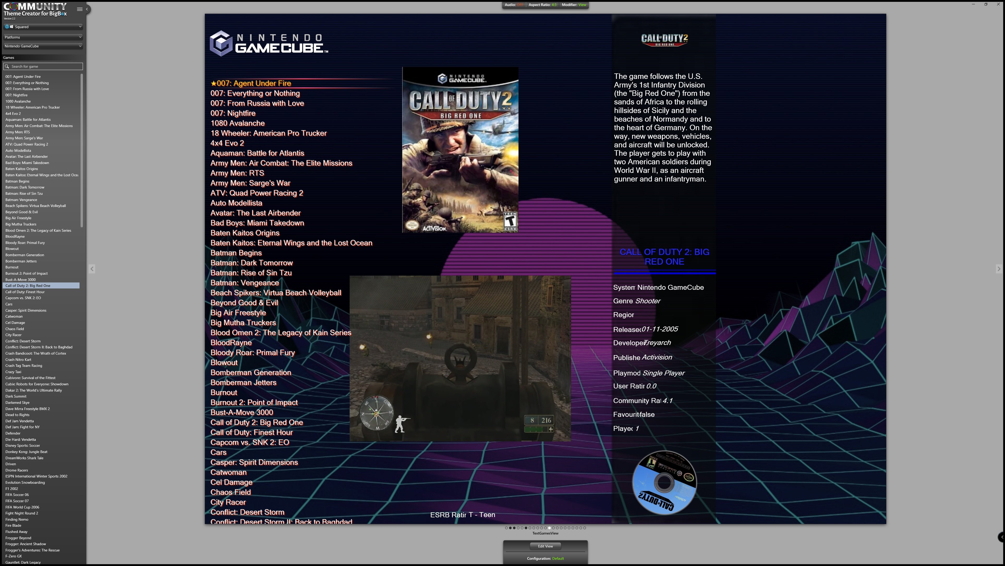Viewport: 1005px width, 566px height.
Task: Click the Release date 01-11-2005 value
Action: (x=659, y=329)
